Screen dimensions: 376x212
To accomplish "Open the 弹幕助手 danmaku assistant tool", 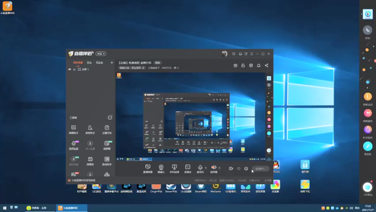I will coord(73,130).
